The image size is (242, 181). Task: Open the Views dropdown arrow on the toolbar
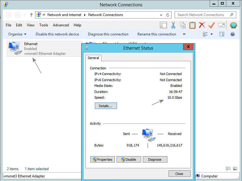(211, 34)
